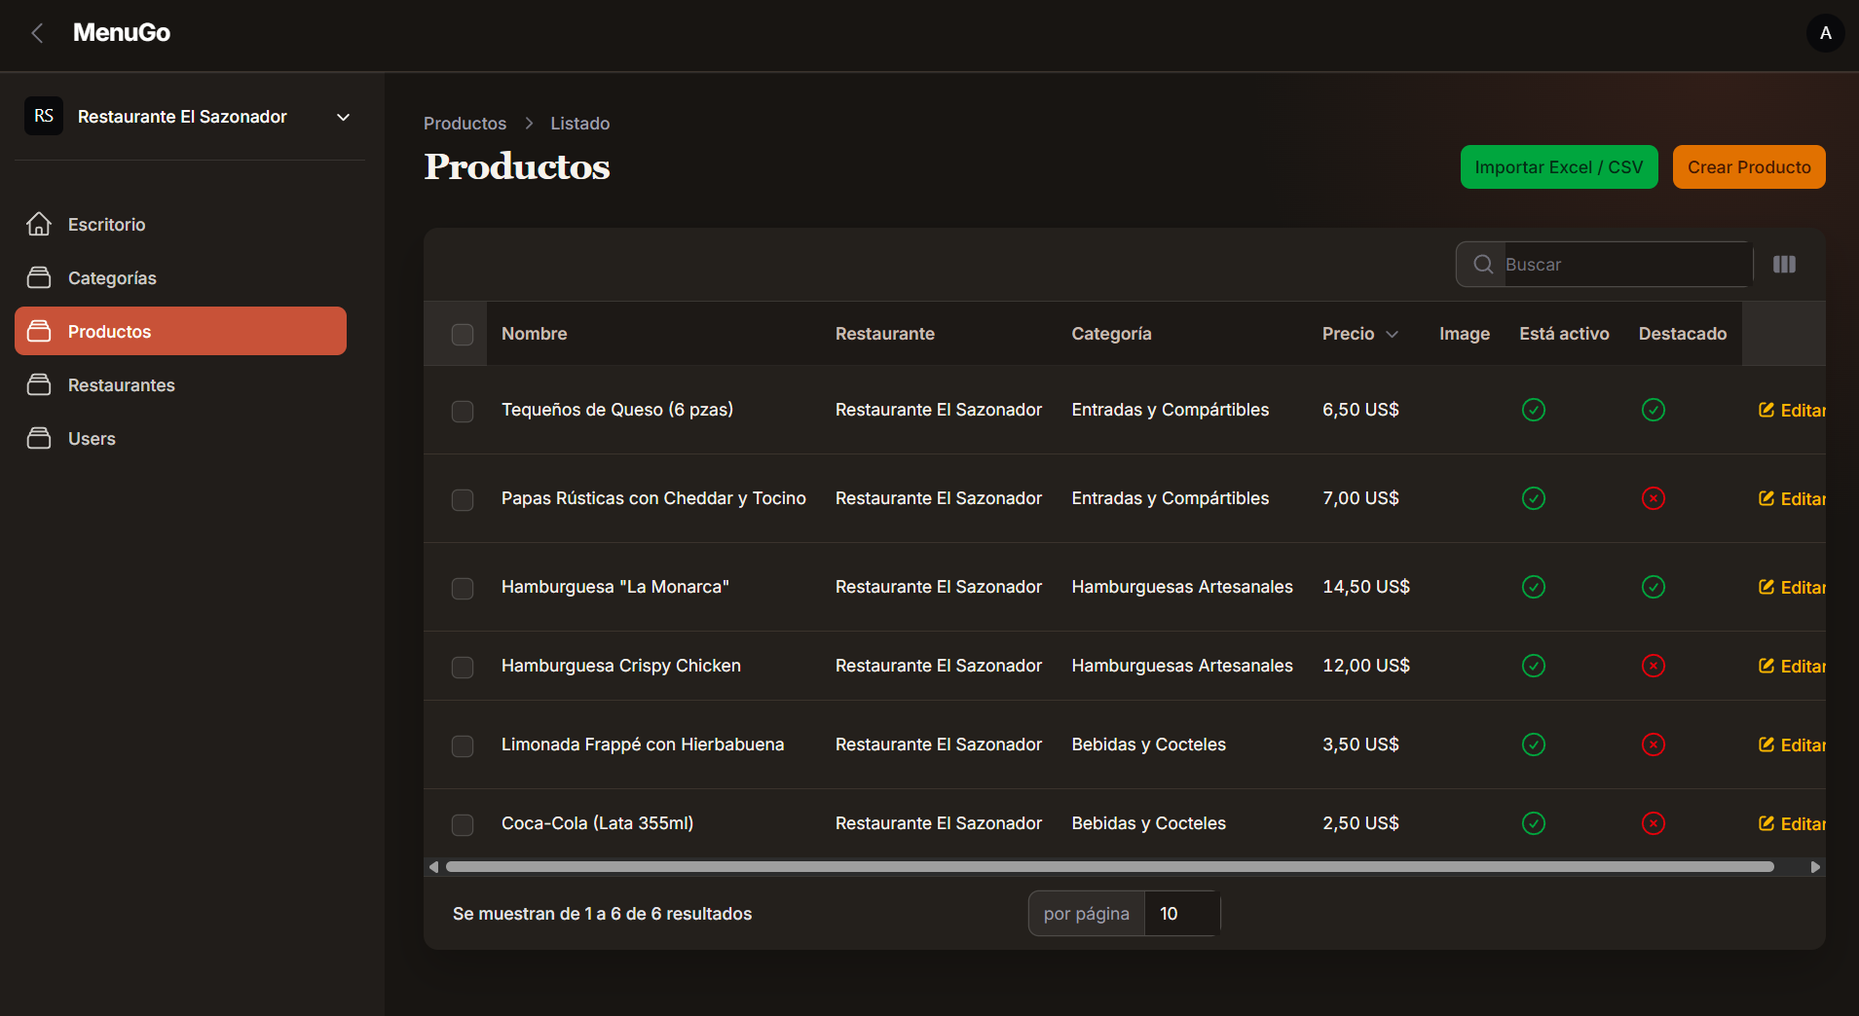Click Crear Producto button
Image resolution: width=1859 pixels, height=1016 pixels.
tap(1749, 167)
